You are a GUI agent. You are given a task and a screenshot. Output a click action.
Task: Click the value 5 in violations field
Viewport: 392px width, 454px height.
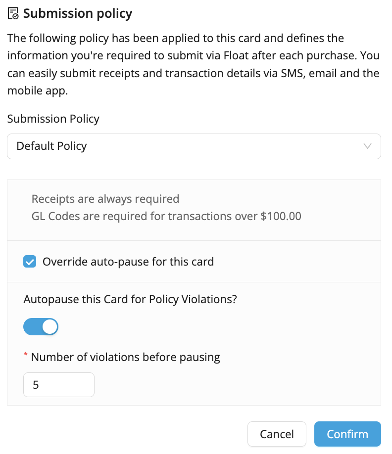(36, 385)
